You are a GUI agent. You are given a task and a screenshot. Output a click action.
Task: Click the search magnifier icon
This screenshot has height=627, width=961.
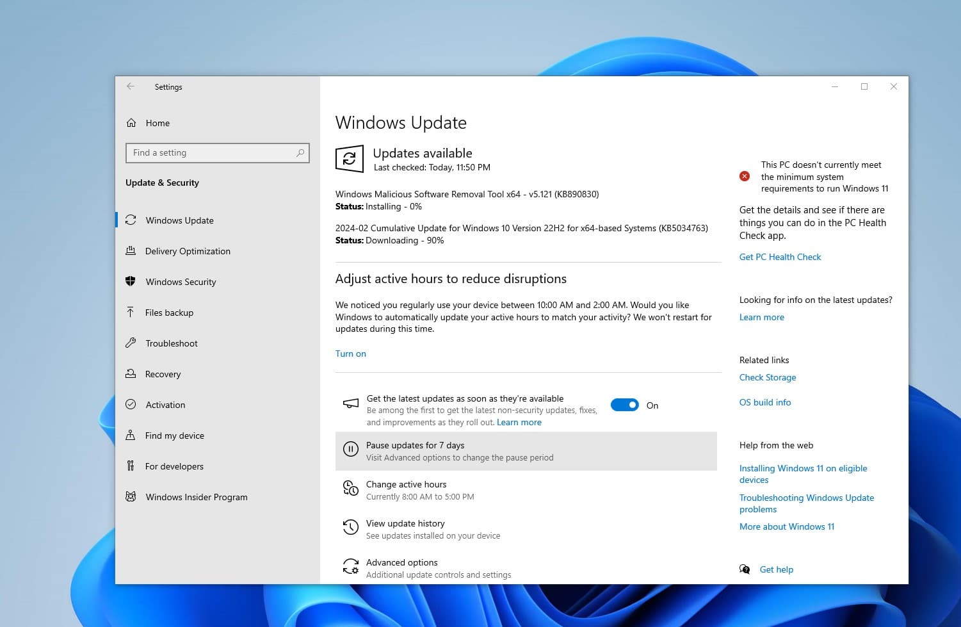click(300, 152)
